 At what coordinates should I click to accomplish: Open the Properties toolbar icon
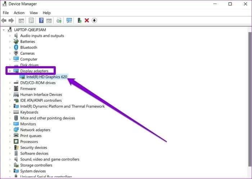31,21
